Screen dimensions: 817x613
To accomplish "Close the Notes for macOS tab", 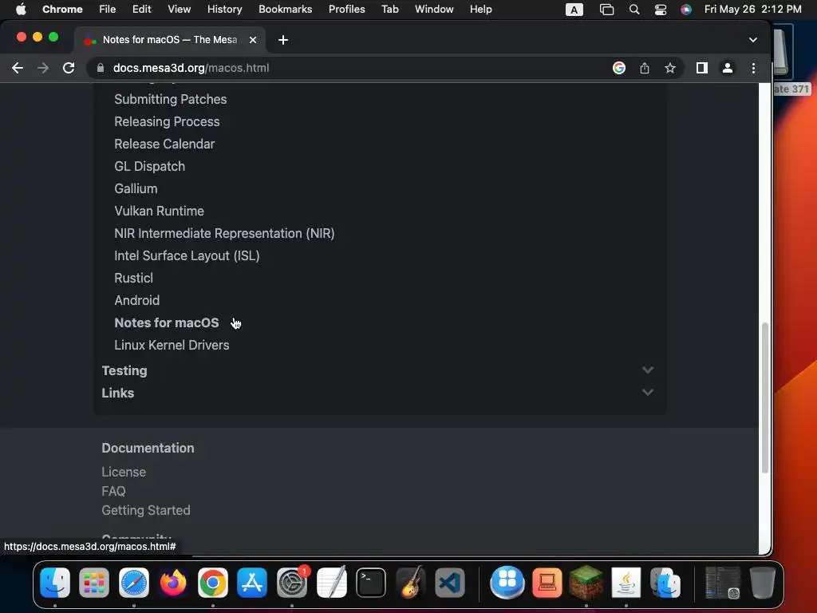I will pos(253,40).
